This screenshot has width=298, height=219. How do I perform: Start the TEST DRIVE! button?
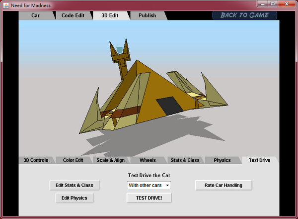point(149,198)
